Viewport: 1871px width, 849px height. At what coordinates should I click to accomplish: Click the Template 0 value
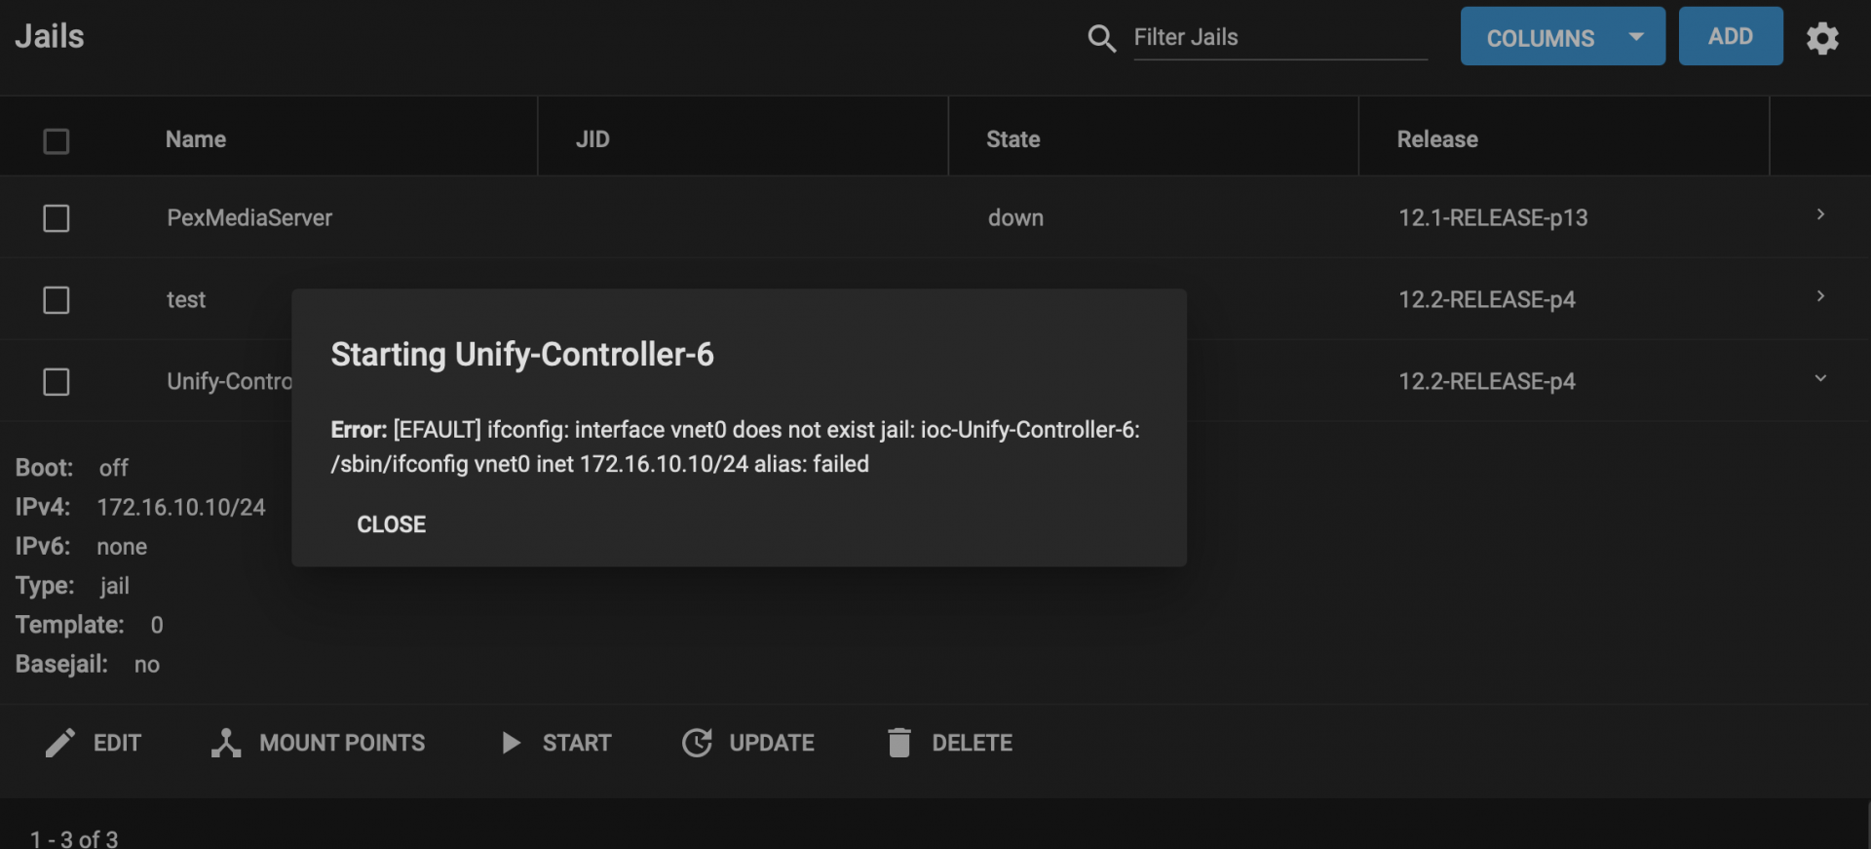157,625
